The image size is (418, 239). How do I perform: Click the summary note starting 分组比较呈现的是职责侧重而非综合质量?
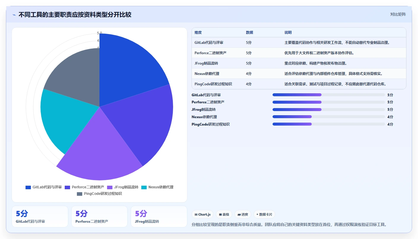(290, 224)
